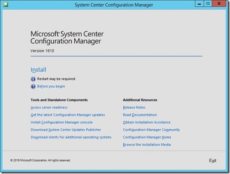The height and width of the screenshot is (174, 230).
Task: Open Download System Center Updates Publisher
Action: 66,130
